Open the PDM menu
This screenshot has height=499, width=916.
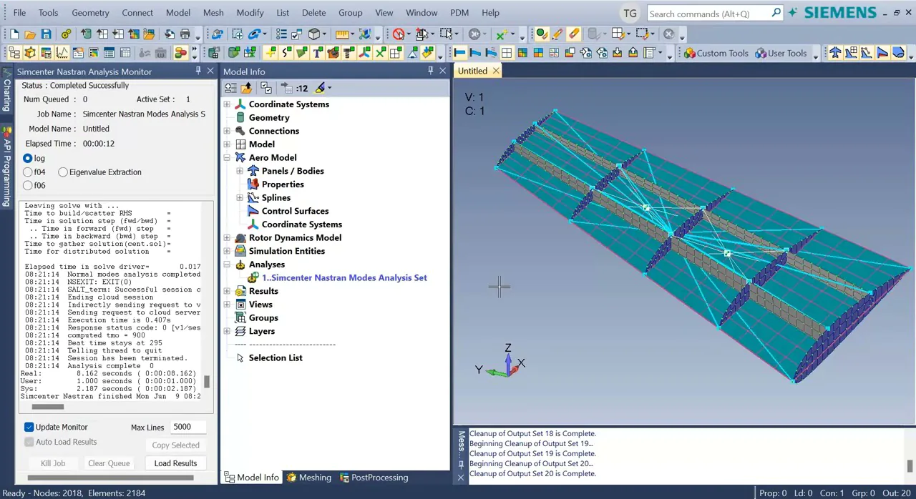(459, 13)
